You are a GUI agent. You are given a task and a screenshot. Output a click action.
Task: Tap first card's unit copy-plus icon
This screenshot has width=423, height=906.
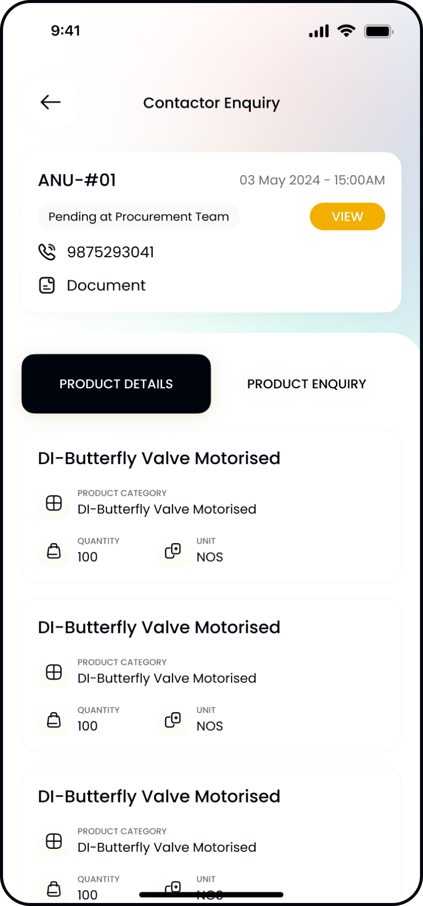(173, 551)
